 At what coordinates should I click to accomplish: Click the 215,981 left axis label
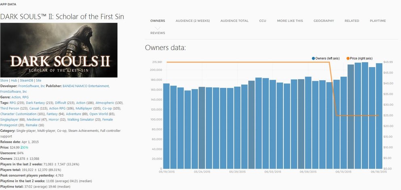(x=157, y=62)
